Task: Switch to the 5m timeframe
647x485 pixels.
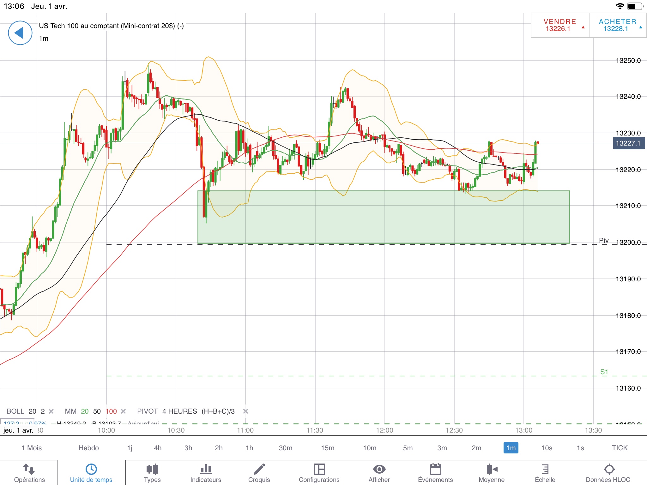Action: click(408, 448)
